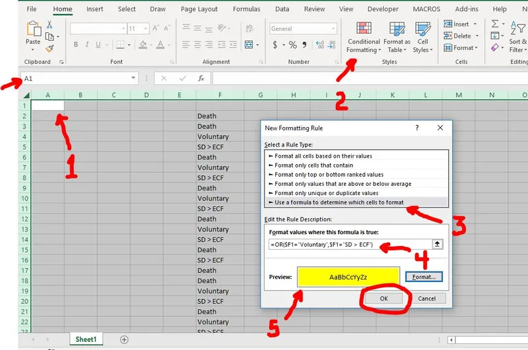This screenshot has height=350, width=528.
Task: Toggle Underline formatting
Action: (x=98, y=44)
